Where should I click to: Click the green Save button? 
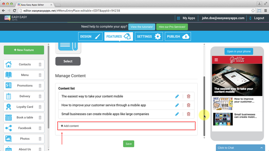128,143
